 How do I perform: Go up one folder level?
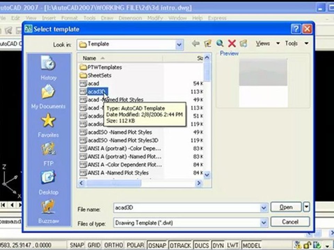[x=208, y=44]
